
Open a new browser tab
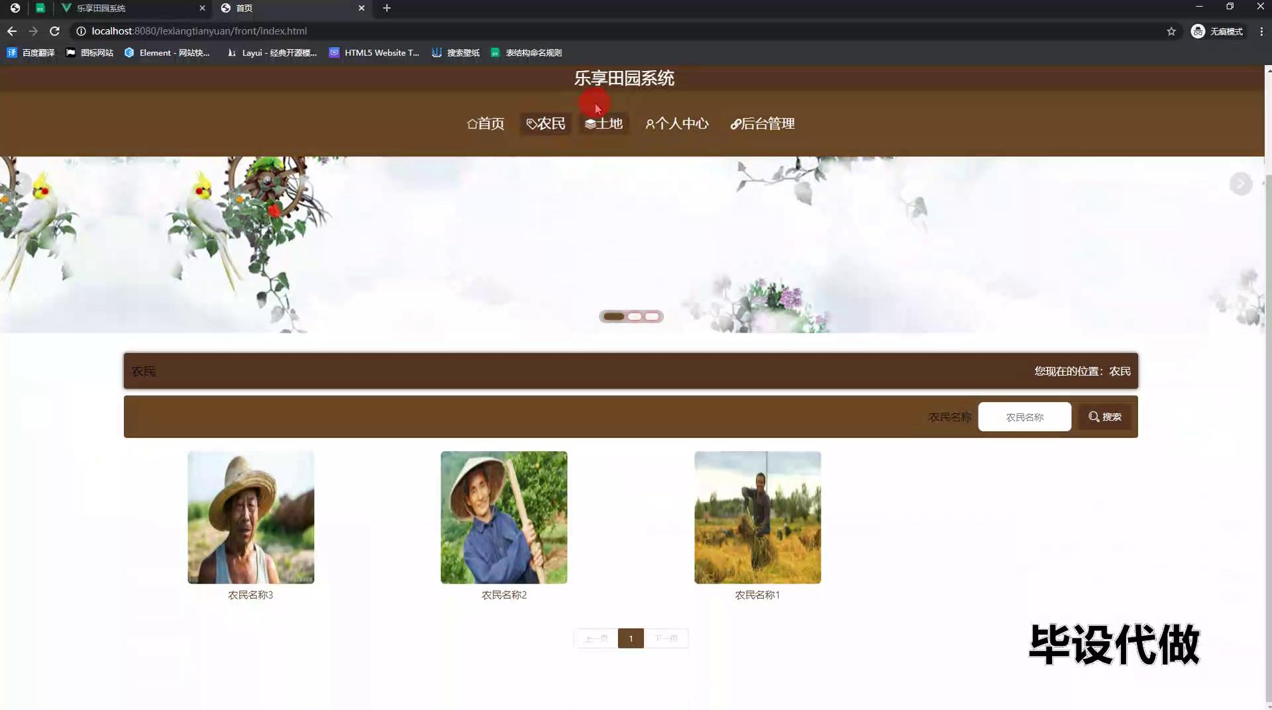(387, 8)
